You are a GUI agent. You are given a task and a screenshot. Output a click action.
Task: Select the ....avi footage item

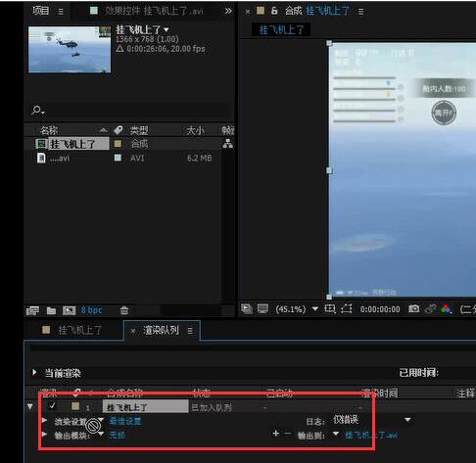click(60, 159)
